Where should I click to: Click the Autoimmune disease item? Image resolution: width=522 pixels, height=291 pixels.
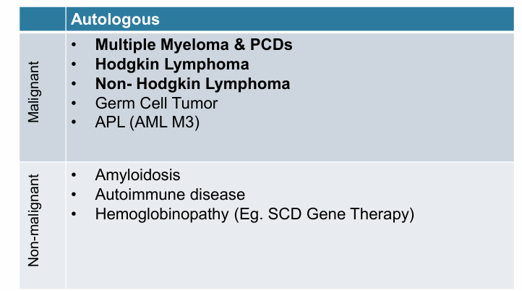click(170, 195)
